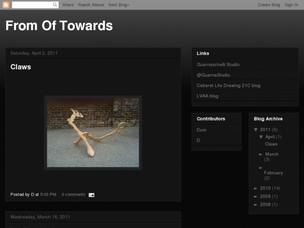View contributor Dom's profile
304x228 pixels.
pos(202,130)
